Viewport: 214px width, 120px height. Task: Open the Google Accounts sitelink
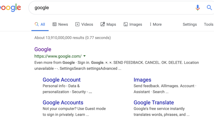point(63,102)
